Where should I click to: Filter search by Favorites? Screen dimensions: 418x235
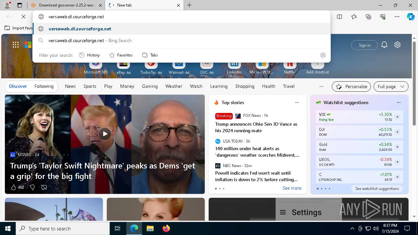point(121,55)
